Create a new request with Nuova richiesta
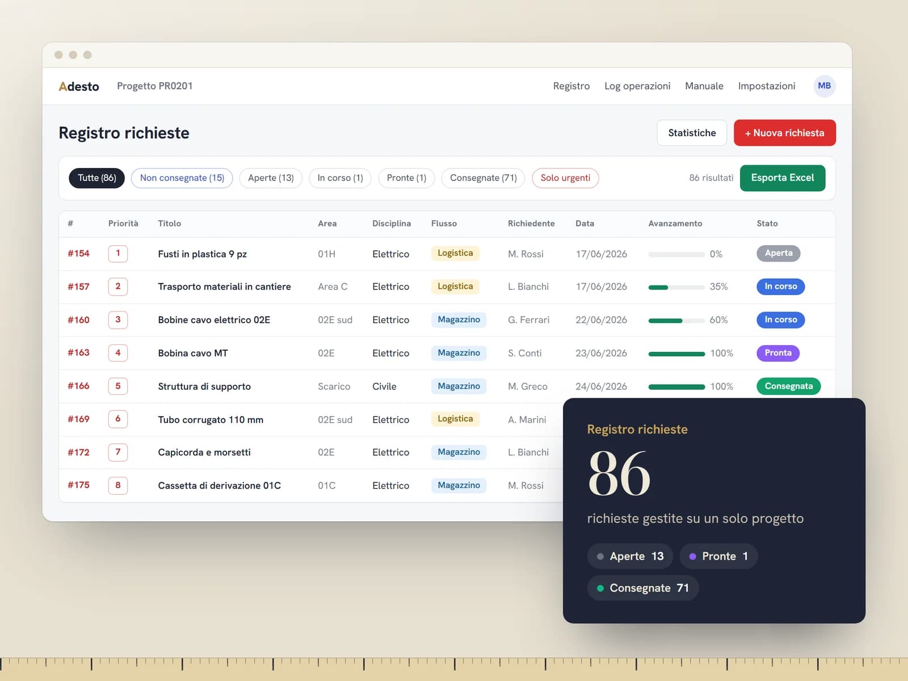Viewport: 908px width, 681px height. tap(784, 133)
